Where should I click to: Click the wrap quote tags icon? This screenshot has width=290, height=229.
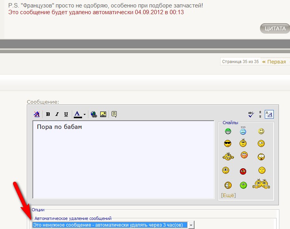click(114, 114)
